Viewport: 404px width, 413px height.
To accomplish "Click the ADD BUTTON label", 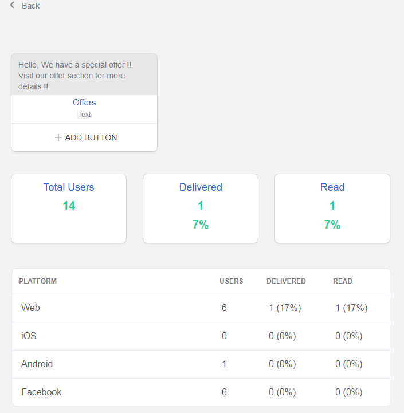I will coord(91,137).
